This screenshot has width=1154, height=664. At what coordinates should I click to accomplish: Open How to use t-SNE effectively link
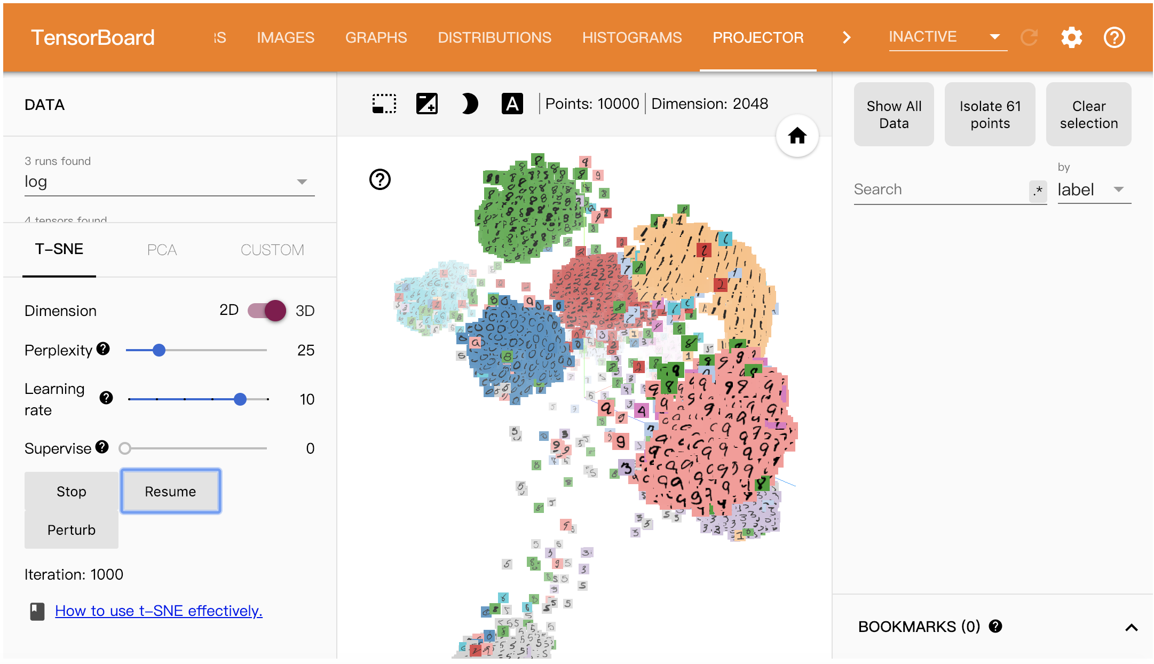[x=159, y=611]
